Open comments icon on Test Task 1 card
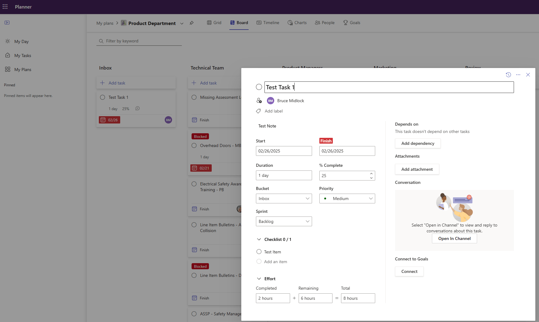This screenshot has width=539, height=322. [x=138, y=108]
